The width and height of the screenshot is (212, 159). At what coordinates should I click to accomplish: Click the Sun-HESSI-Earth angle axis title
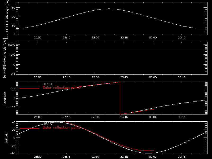pyautogui.click(x=7, y=19)
